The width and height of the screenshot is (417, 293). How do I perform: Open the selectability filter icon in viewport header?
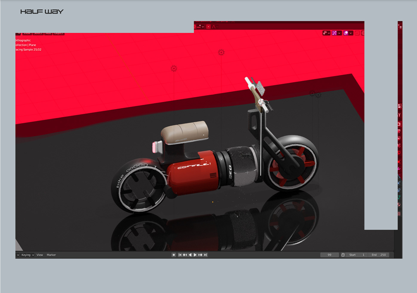tap(325, 33)
